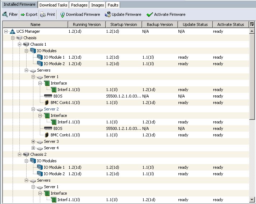This screenshot has width=256, height=204.
Task: Collapse the Chassis 1 node
Action: click(x=20, y=44)
